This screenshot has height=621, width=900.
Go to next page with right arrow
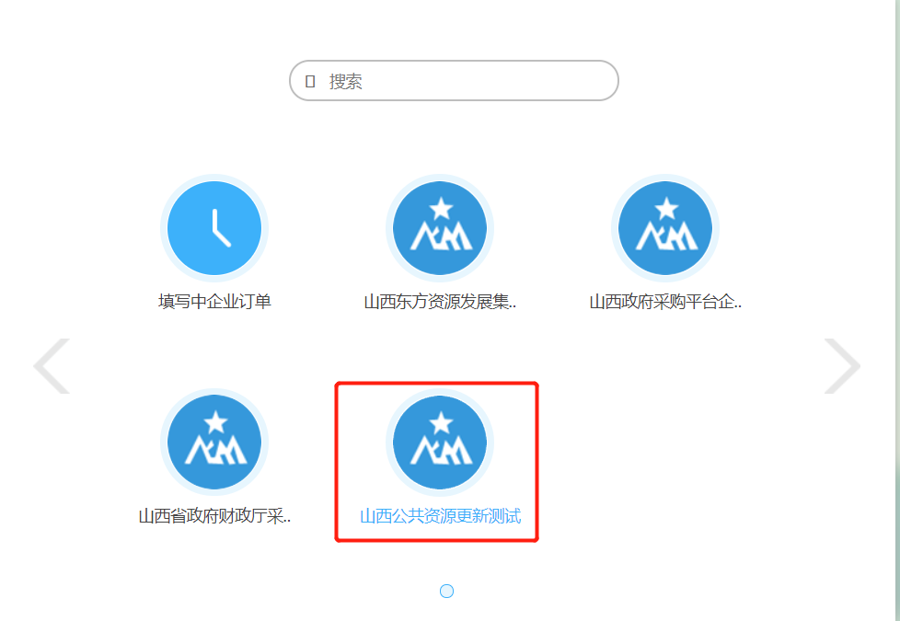coord(842,365)
